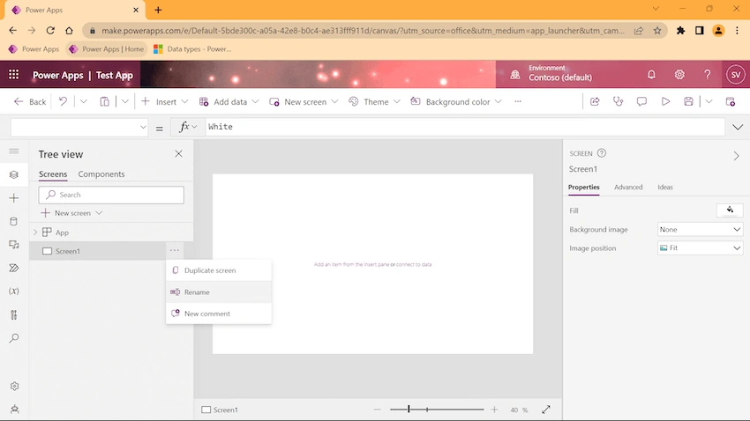Open the help question mark icon
The height and width of the screenshot is (421, 750).
tap(707, 75)
